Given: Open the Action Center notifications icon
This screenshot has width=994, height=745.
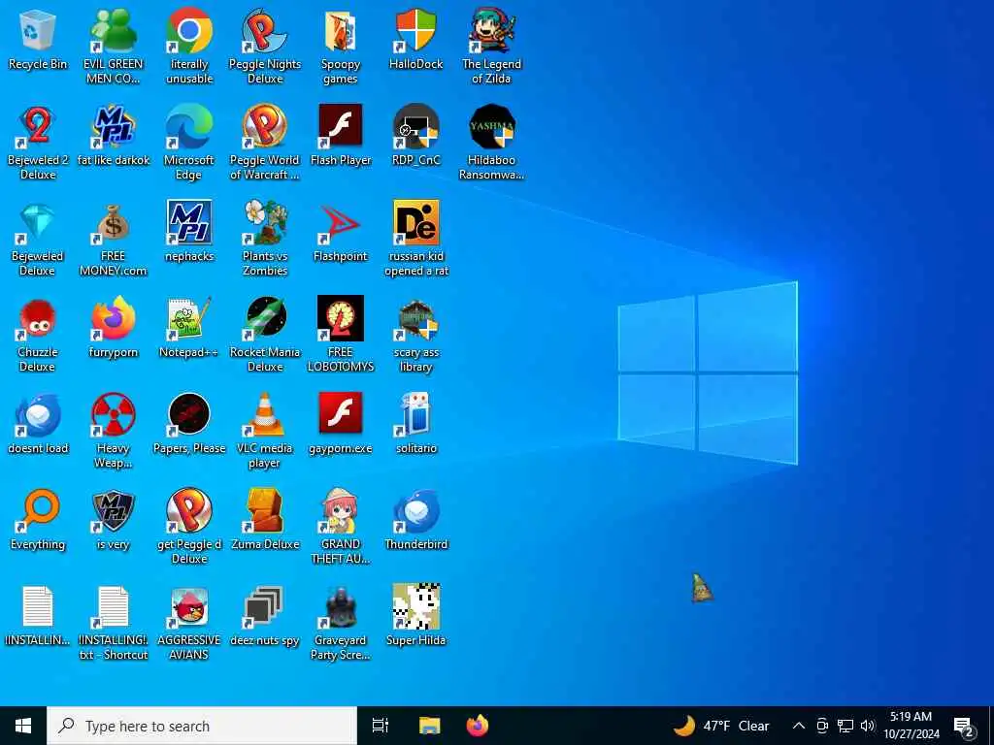Looking at the screenshot, I should (964, 726).
